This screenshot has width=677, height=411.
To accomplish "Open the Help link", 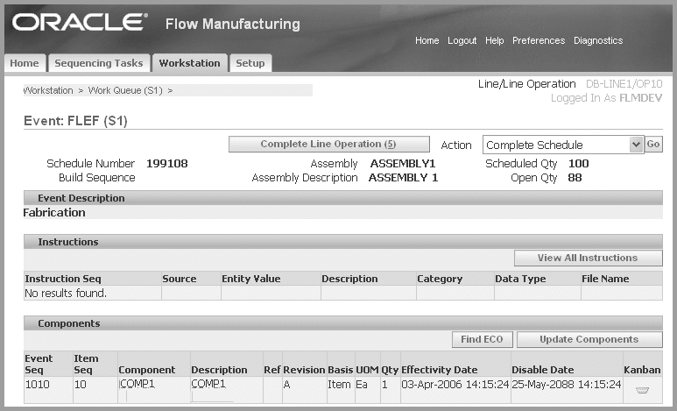I will [x=494, y=40].
